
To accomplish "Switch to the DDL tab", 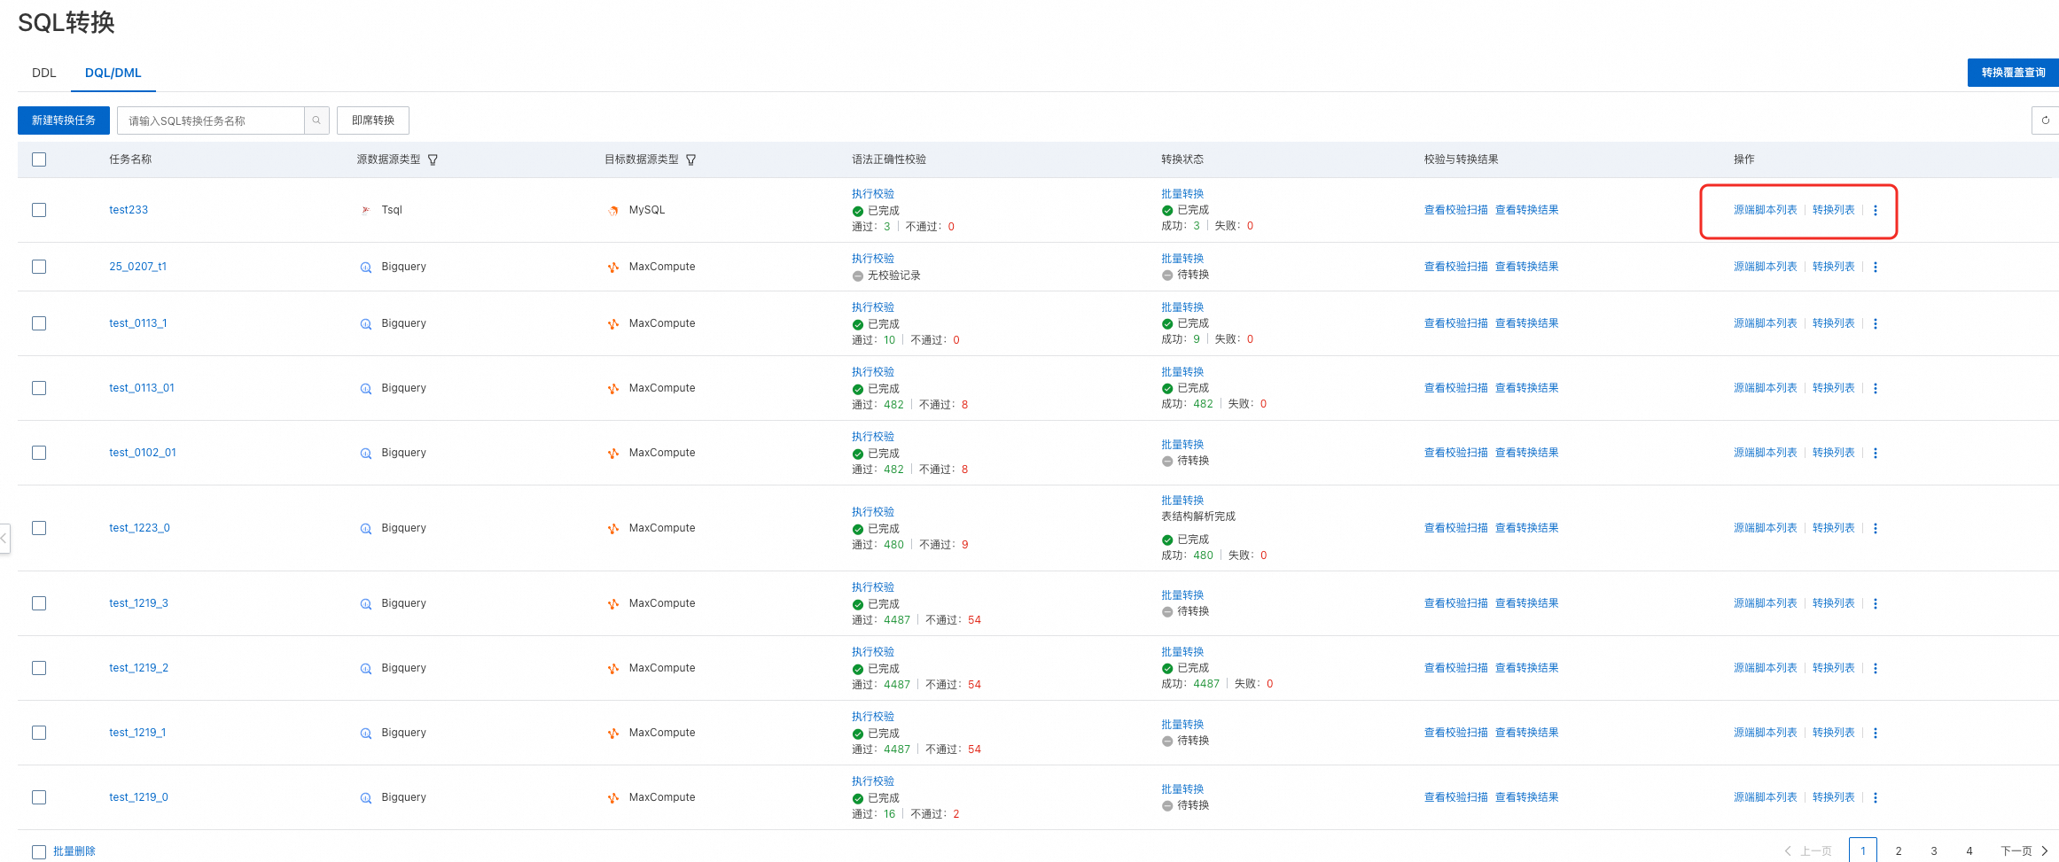I will 43,73.
